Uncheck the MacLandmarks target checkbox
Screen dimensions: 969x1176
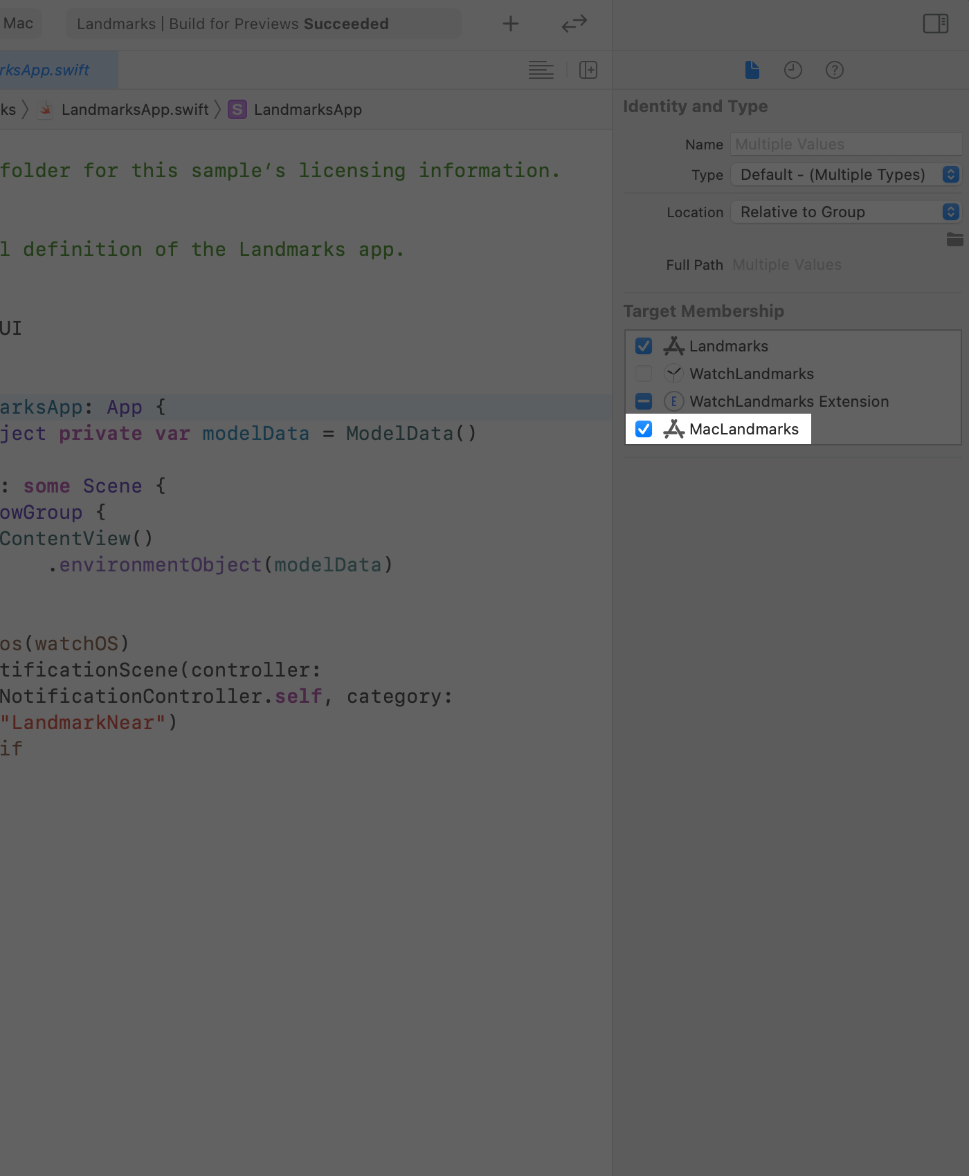point(644,429)
